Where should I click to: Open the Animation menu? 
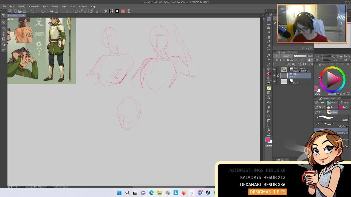(34, 7)
